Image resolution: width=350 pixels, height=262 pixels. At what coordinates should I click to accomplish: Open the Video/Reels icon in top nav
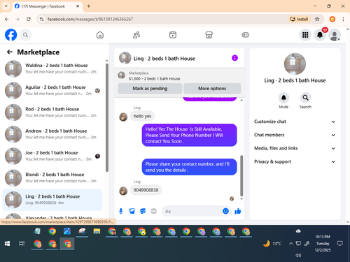173,35
